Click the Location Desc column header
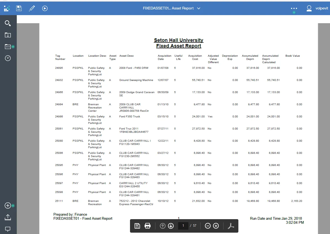 (x=97, y=56)
